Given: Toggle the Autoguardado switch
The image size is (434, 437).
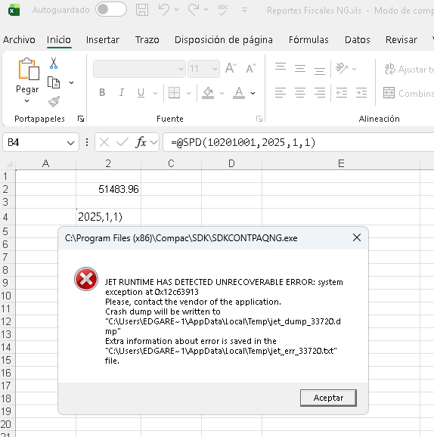Looking at the screenshot, I should 111,10.
